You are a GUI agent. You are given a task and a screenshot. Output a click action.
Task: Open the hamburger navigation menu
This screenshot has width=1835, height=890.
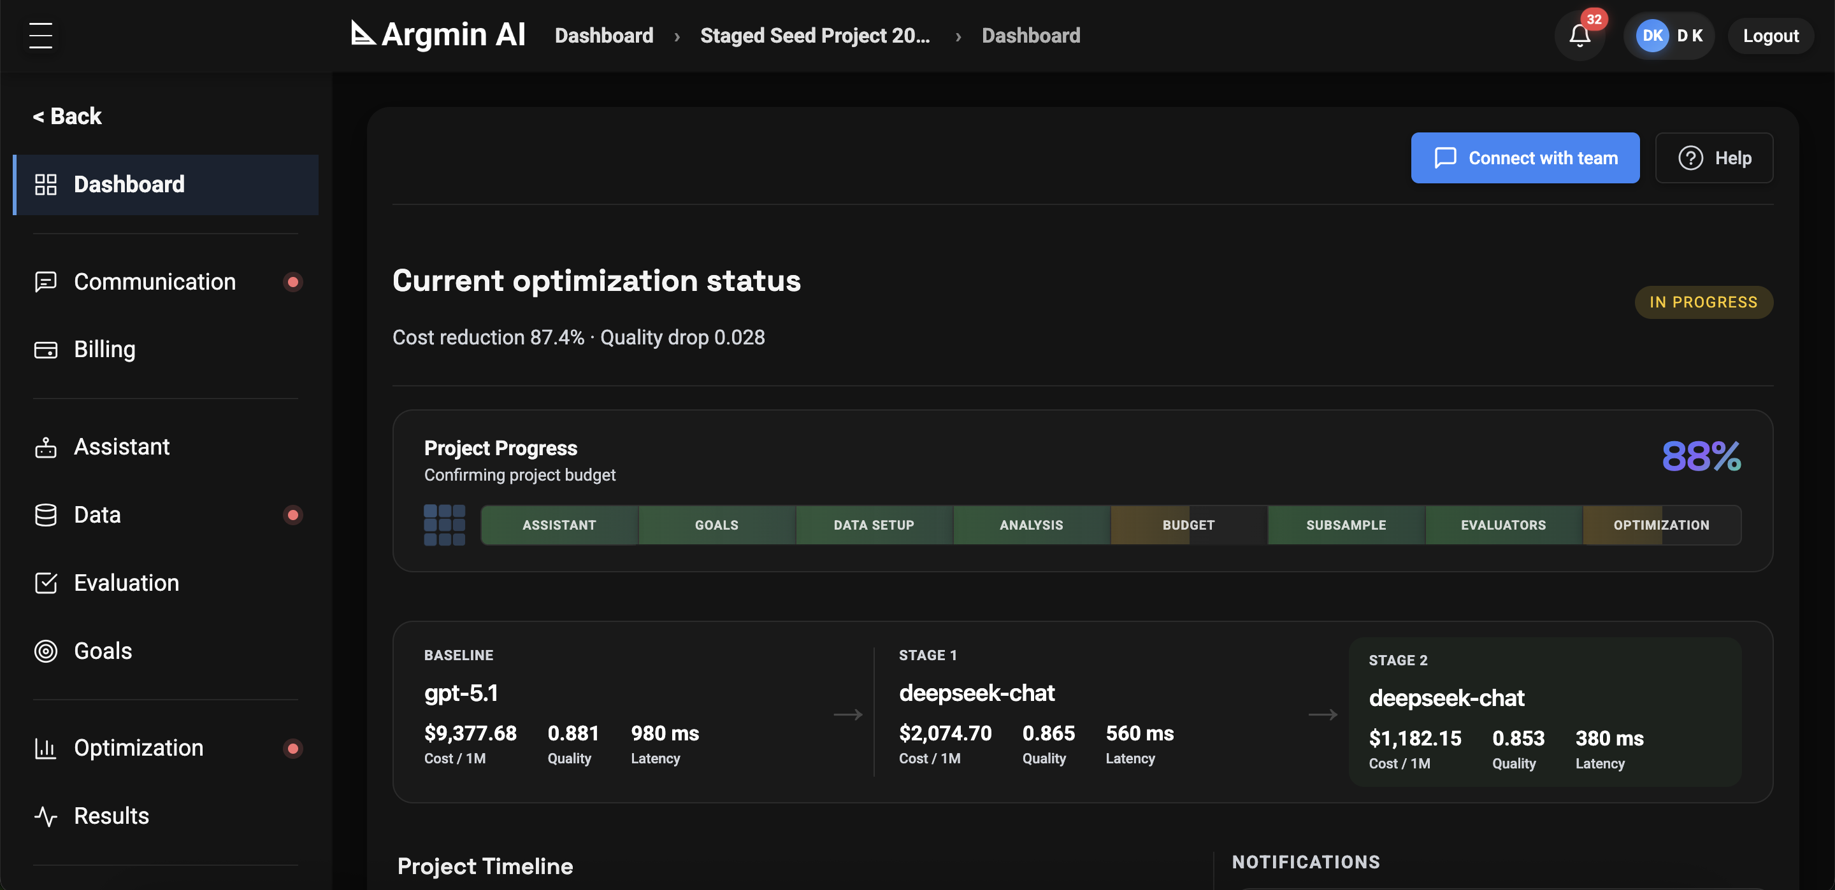coord(41,36)
